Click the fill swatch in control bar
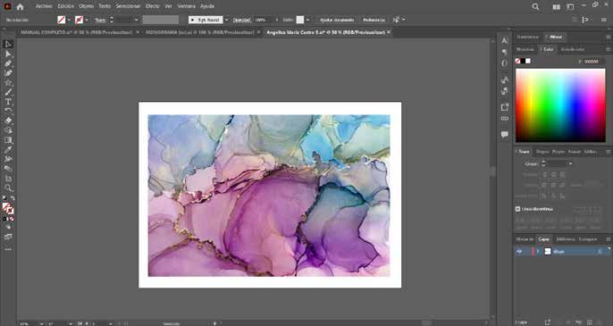 [x=62, y=20]
